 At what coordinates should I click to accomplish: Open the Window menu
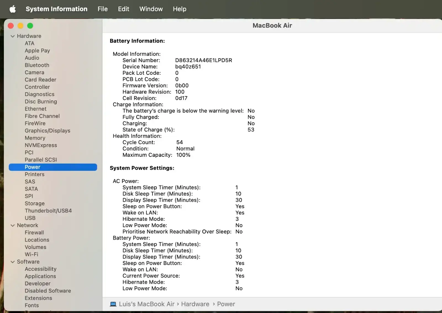point(151,9)
